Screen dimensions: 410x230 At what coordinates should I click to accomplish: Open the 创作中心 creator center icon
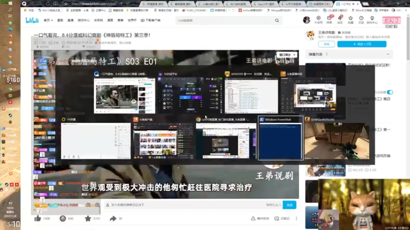point(372,20)
